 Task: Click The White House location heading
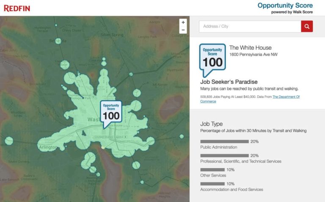pos(250,47)
